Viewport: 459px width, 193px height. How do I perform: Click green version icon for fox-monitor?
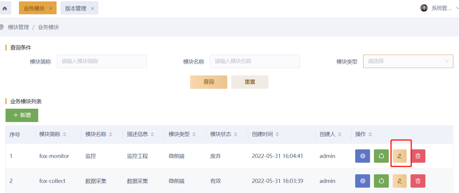coord(381,156)
